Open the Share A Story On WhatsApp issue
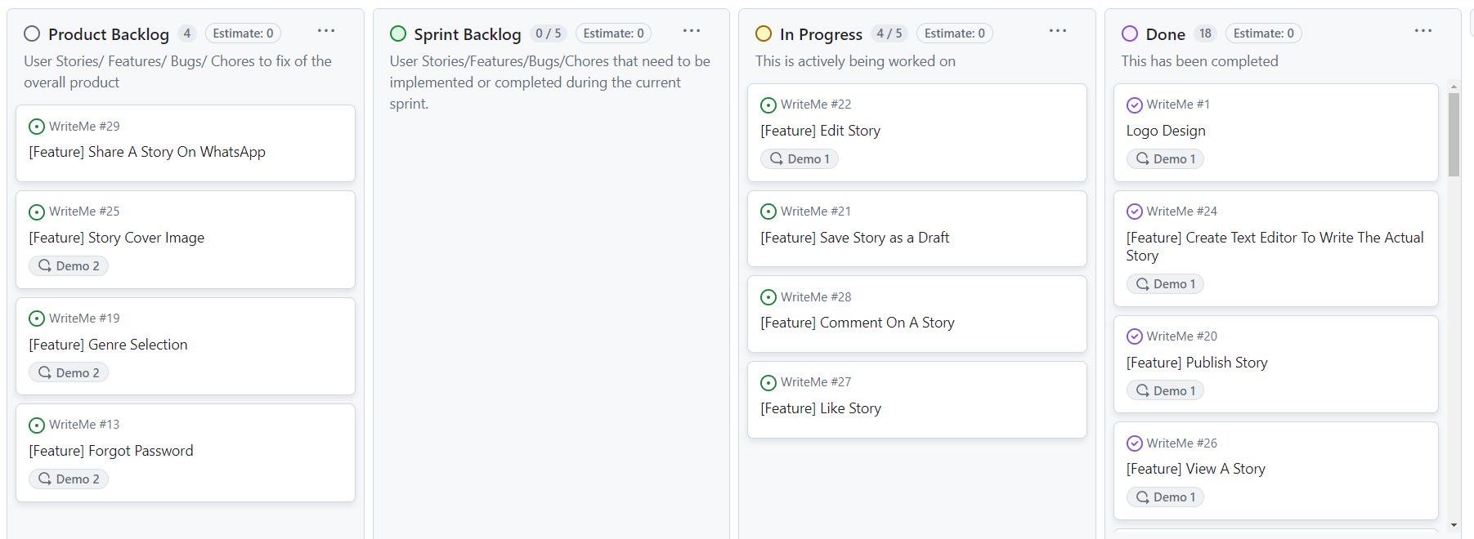 [x=147, y=152]
